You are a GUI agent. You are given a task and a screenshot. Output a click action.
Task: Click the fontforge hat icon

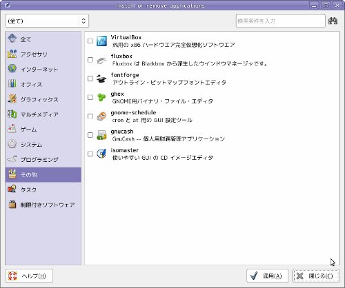click(101, 79)
